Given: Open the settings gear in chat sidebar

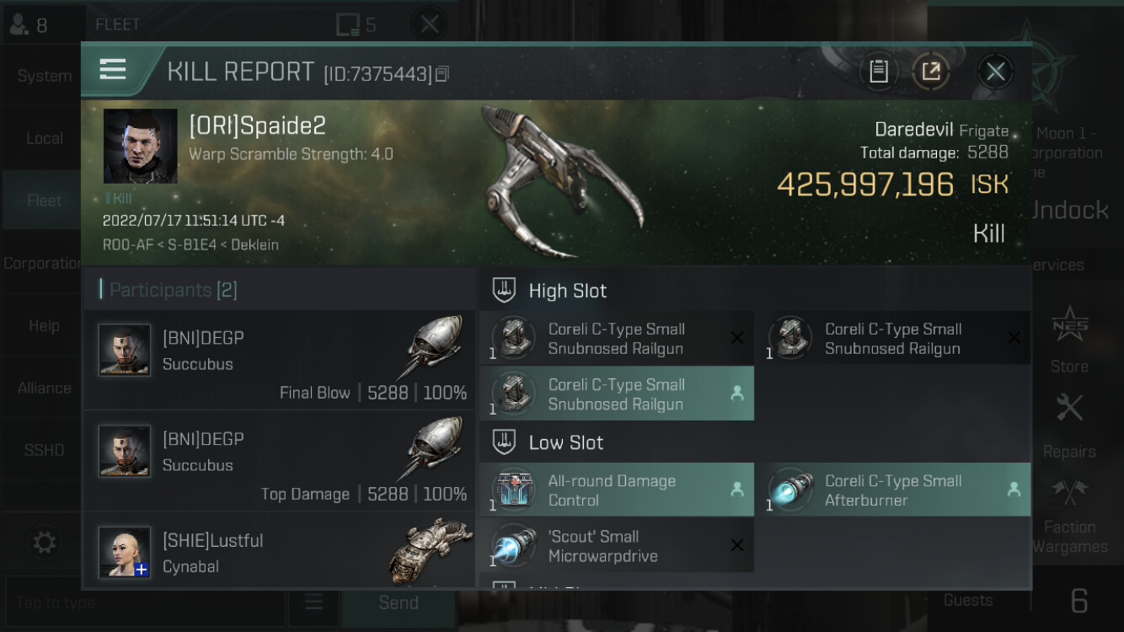Looking at the screenshot, I should 44,542.
